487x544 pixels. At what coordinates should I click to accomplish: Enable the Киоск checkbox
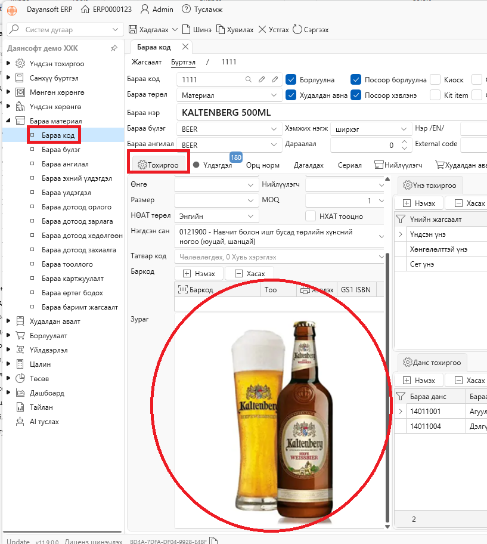[x=435, y=79]
